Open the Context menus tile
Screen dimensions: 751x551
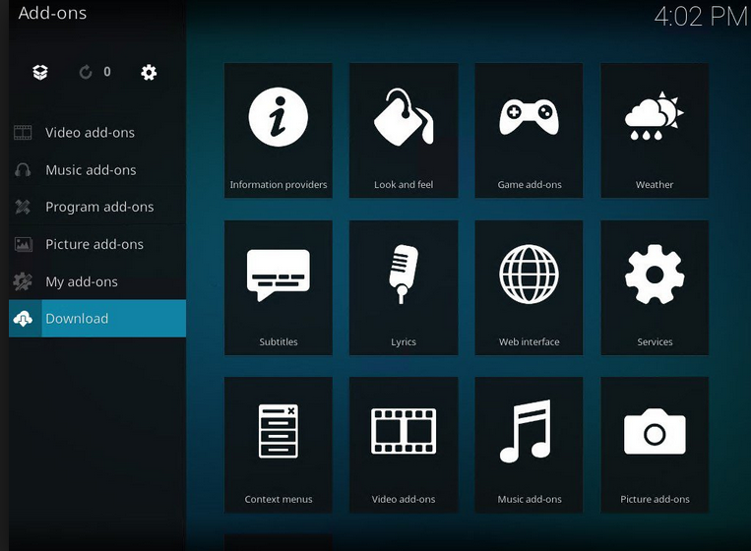click(279, 445)
